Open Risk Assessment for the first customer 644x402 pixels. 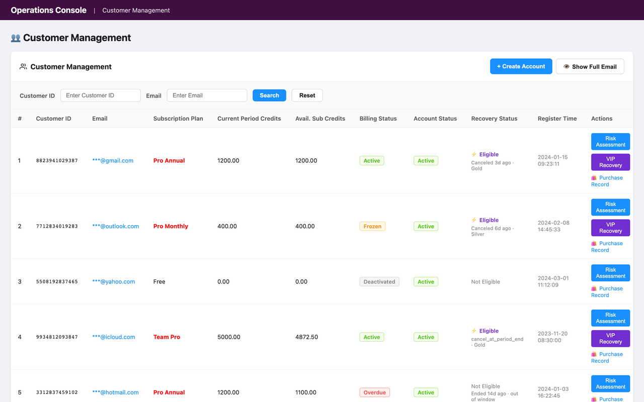(610, 141)
